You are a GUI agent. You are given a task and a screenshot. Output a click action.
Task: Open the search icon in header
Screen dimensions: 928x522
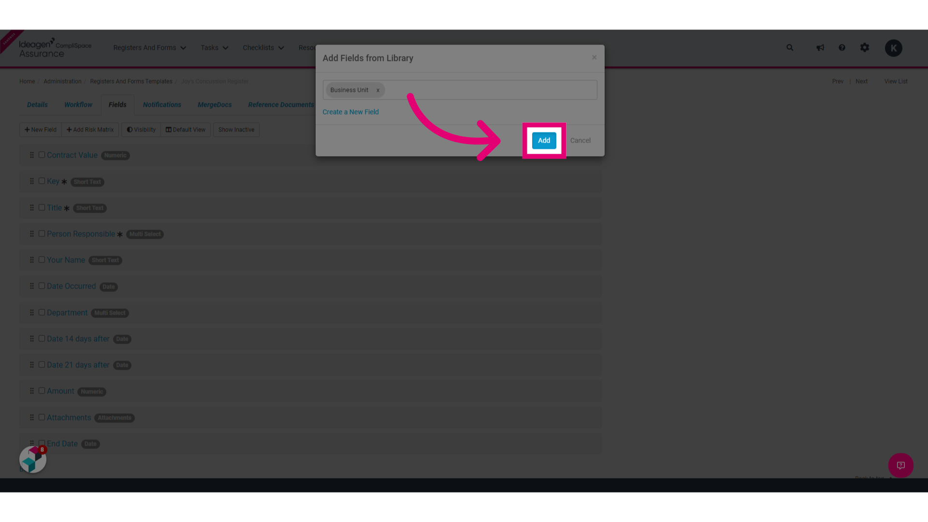click(790, 48)
